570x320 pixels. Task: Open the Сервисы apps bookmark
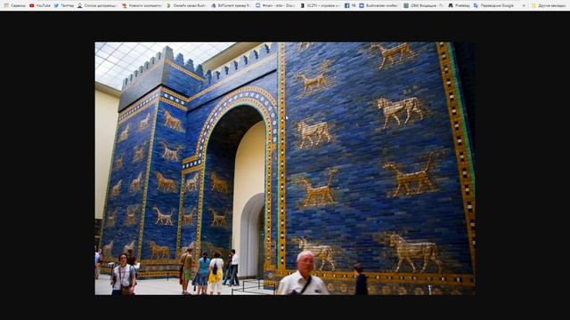15,5
